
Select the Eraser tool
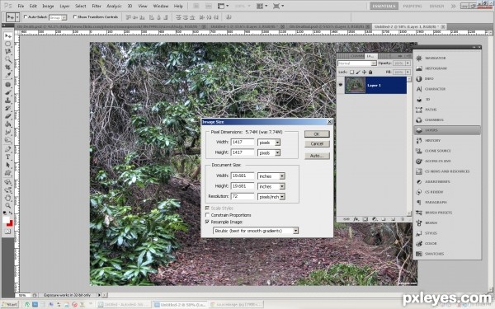tap(8, 116)
